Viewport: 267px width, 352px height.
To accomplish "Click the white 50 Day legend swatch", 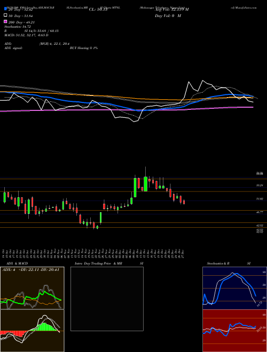I will 5,15.
